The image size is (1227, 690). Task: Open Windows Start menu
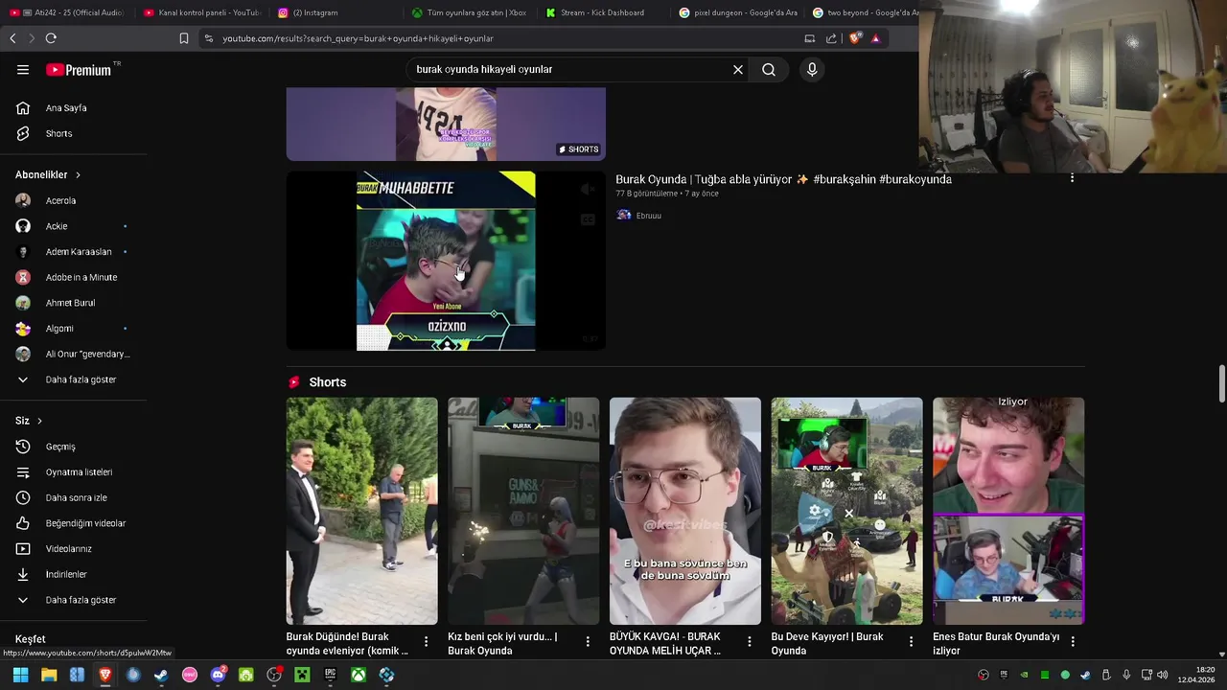(20, 675)
